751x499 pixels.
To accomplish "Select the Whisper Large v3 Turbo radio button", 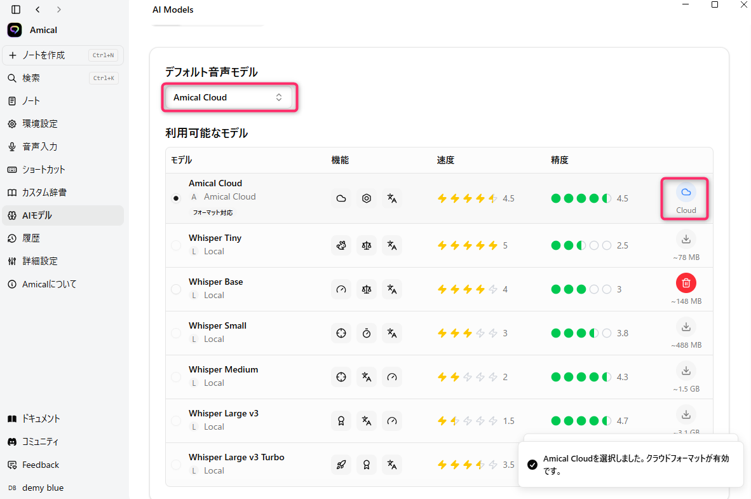I will tap(176, 465).
